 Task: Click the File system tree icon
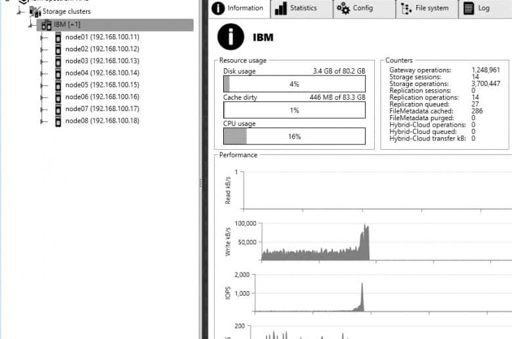click(x=406, y=9)
